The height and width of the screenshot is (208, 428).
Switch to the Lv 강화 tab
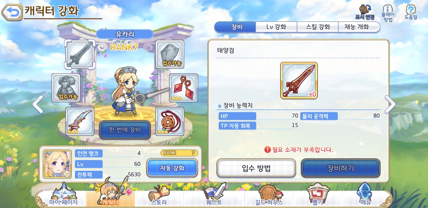[276, 27]
